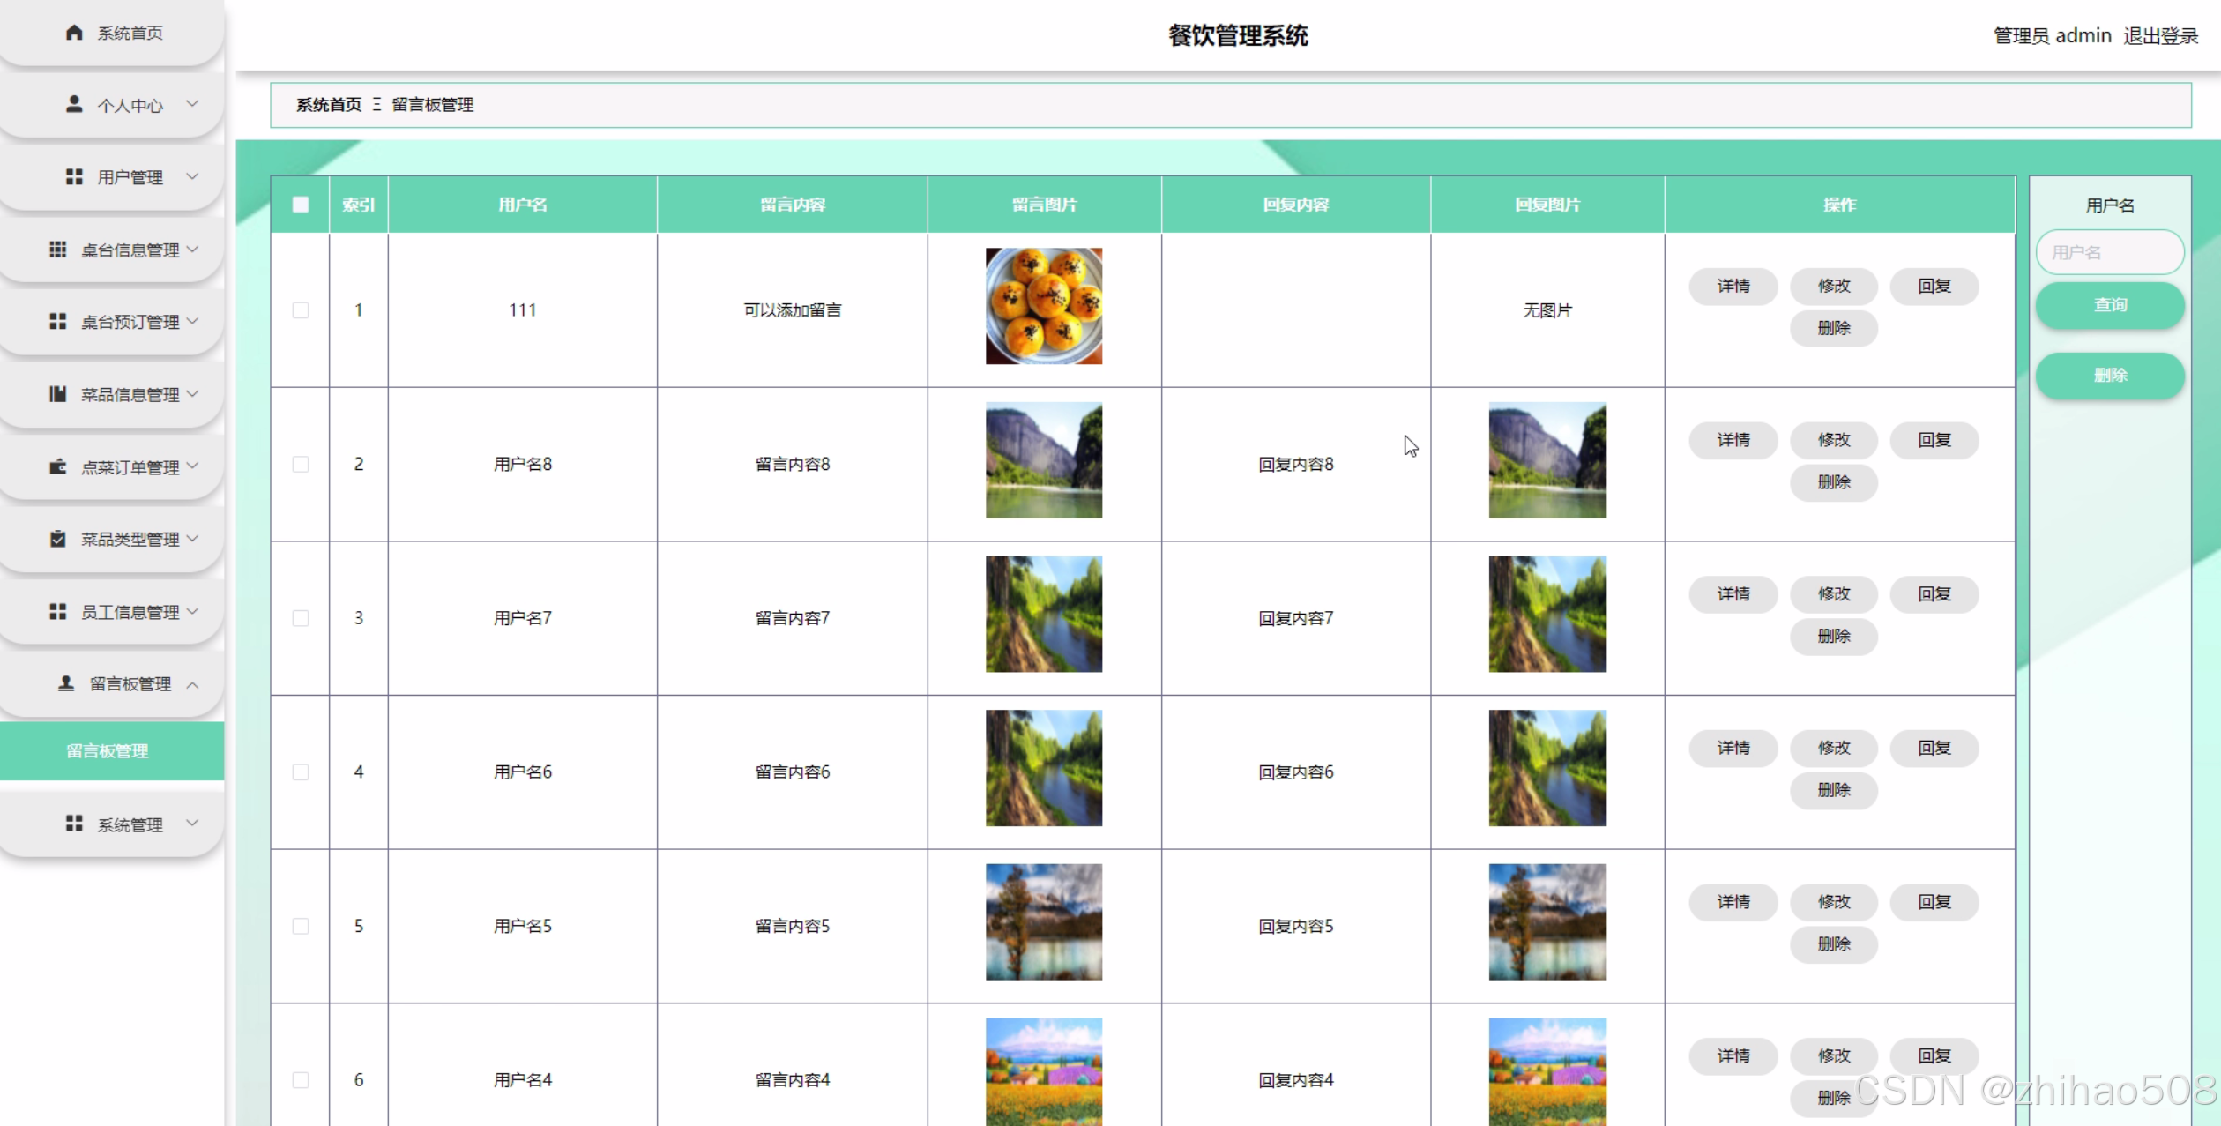Click 退出登录 to log out
This screenshot has height=1126, width=2221.
coord(2160,36)
